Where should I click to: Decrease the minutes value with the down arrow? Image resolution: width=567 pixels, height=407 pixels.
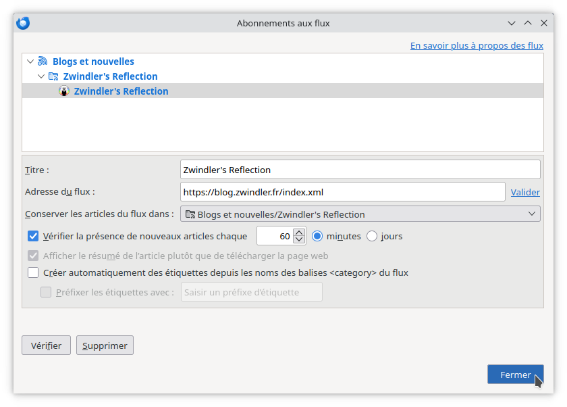pos(300,240)
